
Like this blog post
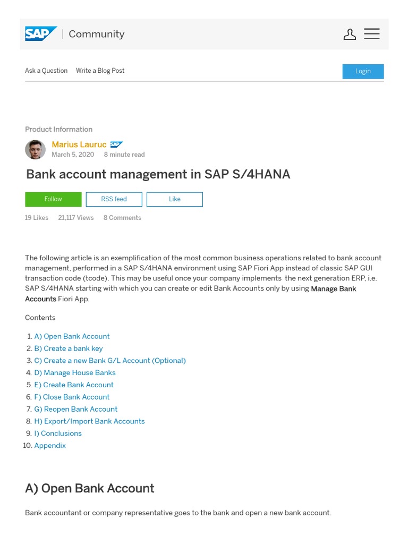point(174,199)
